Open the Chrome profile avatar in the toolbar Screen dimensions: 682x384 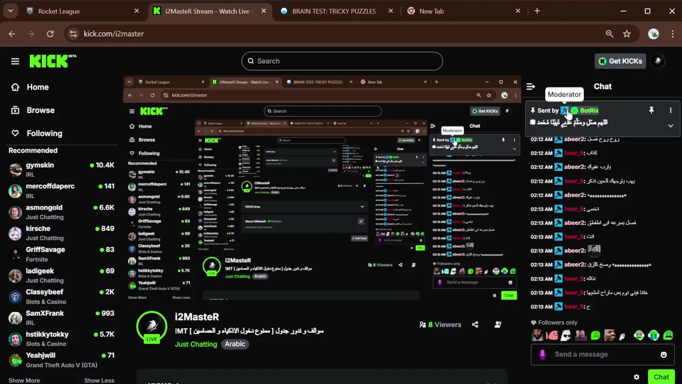(x=653, y=34)
